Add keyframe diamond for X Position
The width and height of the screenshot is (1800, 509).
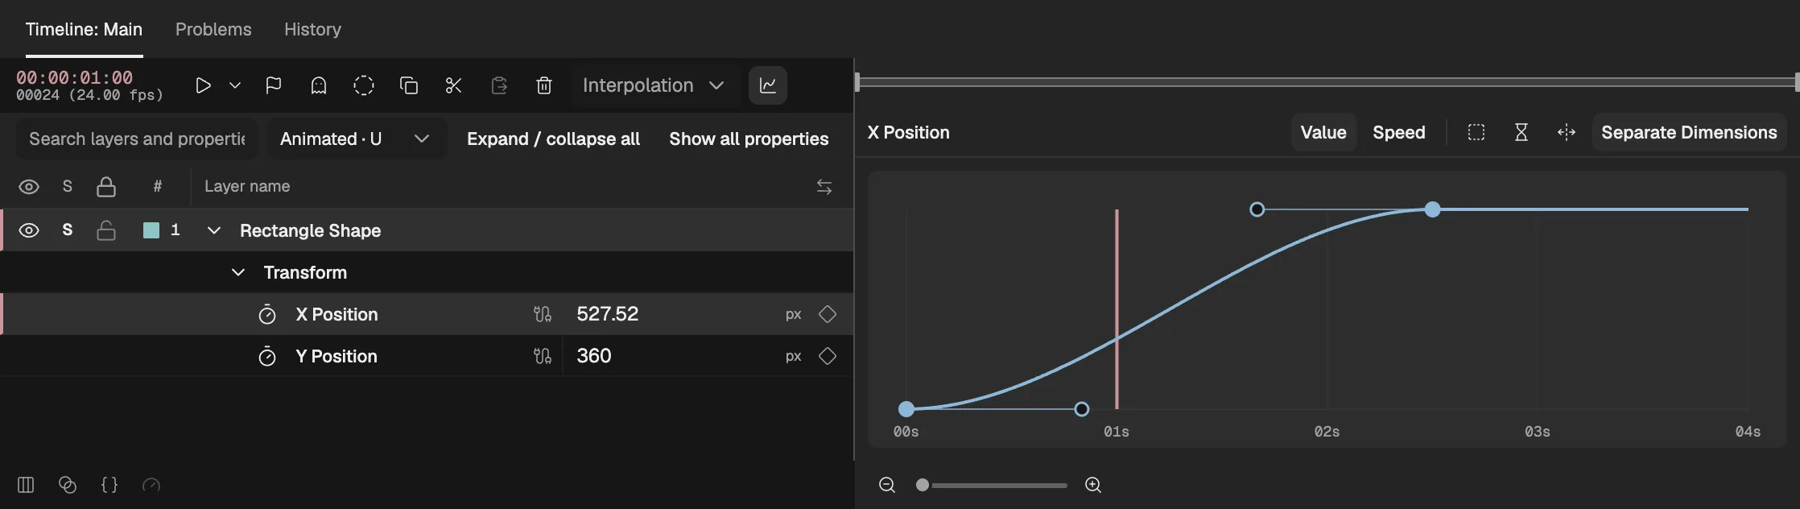[828, 314]
